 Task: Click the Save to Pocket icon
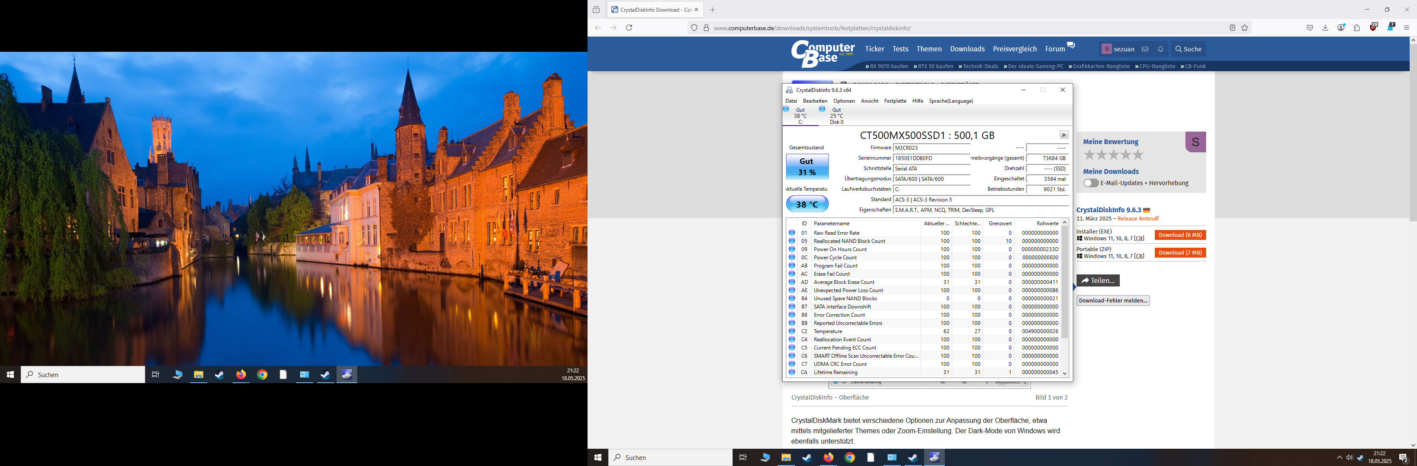click(1310, 28)
